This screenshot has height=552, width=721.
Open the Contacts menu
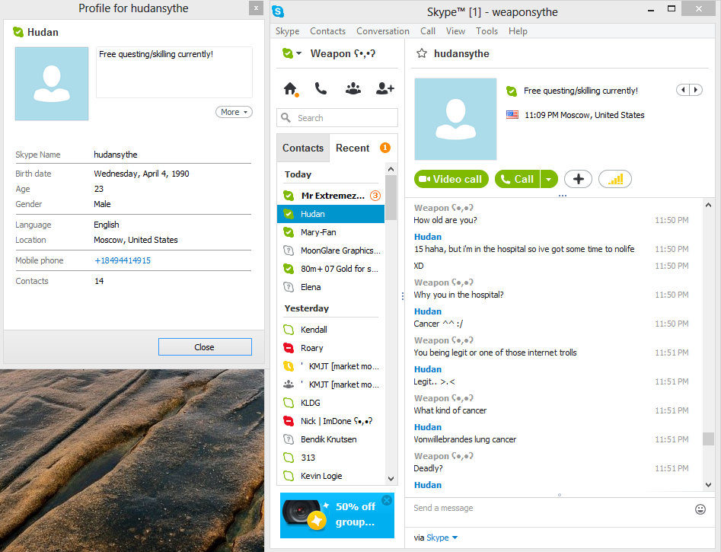(327, 30)
